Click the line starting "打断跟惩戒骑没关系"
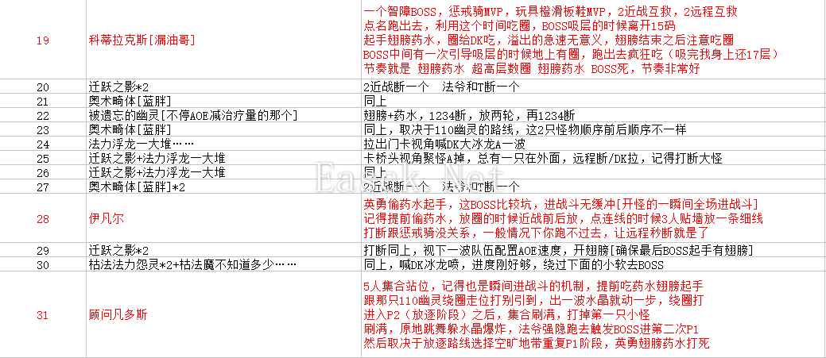 tap(537, 233)
